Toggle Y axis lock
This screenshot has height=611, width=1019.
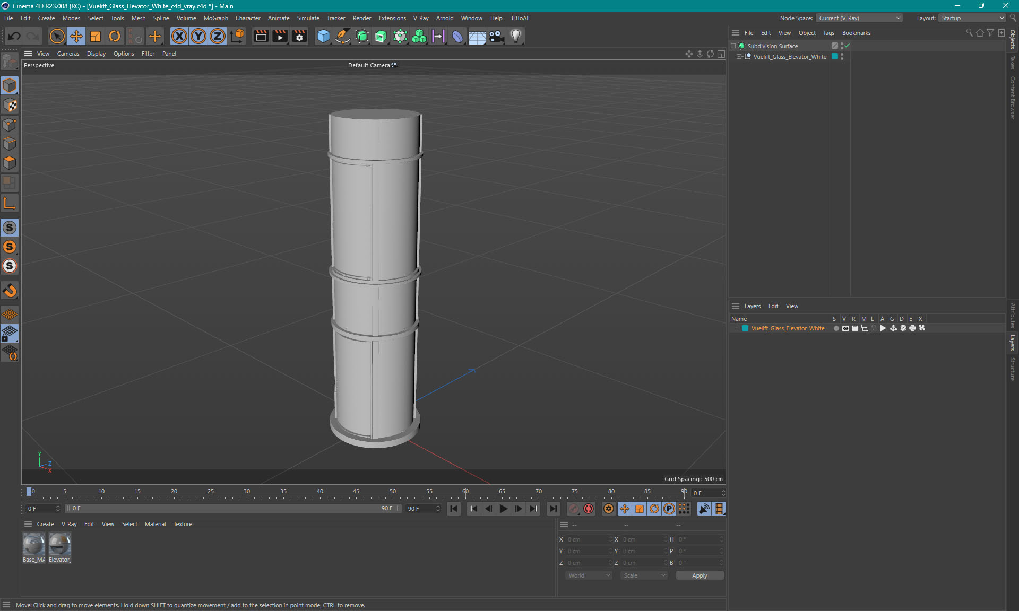[x=198, y=36]
